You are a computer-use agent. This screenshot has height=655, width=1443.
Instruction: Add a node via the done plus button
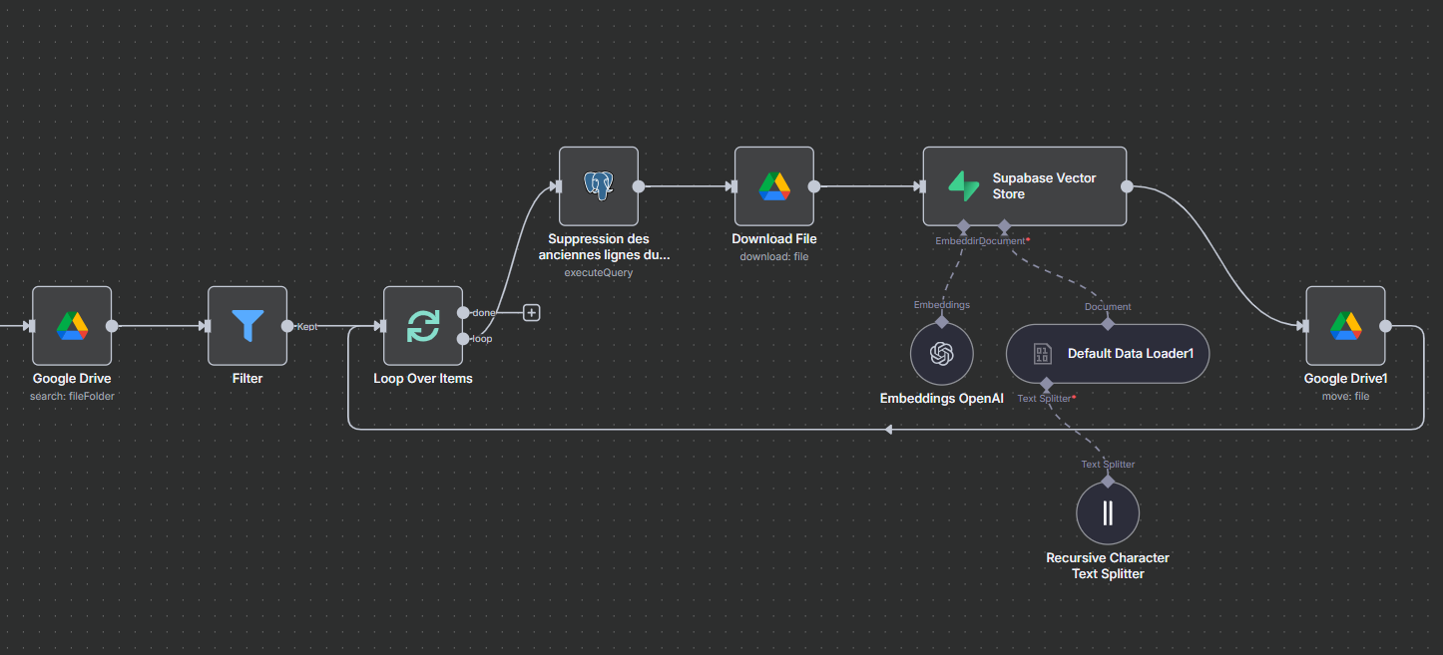click(532, 313)
